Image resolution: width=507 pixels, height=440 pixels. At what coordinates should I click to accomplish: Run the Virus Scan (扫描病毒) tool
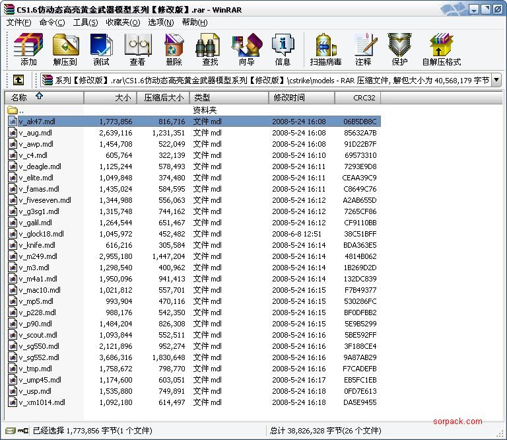[325, 50]
